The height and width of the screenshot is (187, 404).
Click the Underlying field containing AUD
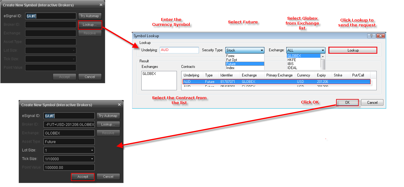179,50
